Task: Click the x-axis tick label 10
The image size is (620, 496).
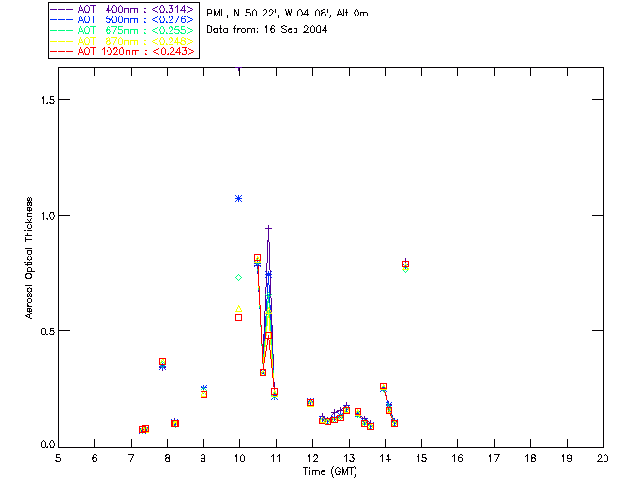Action: click(239, 458)
